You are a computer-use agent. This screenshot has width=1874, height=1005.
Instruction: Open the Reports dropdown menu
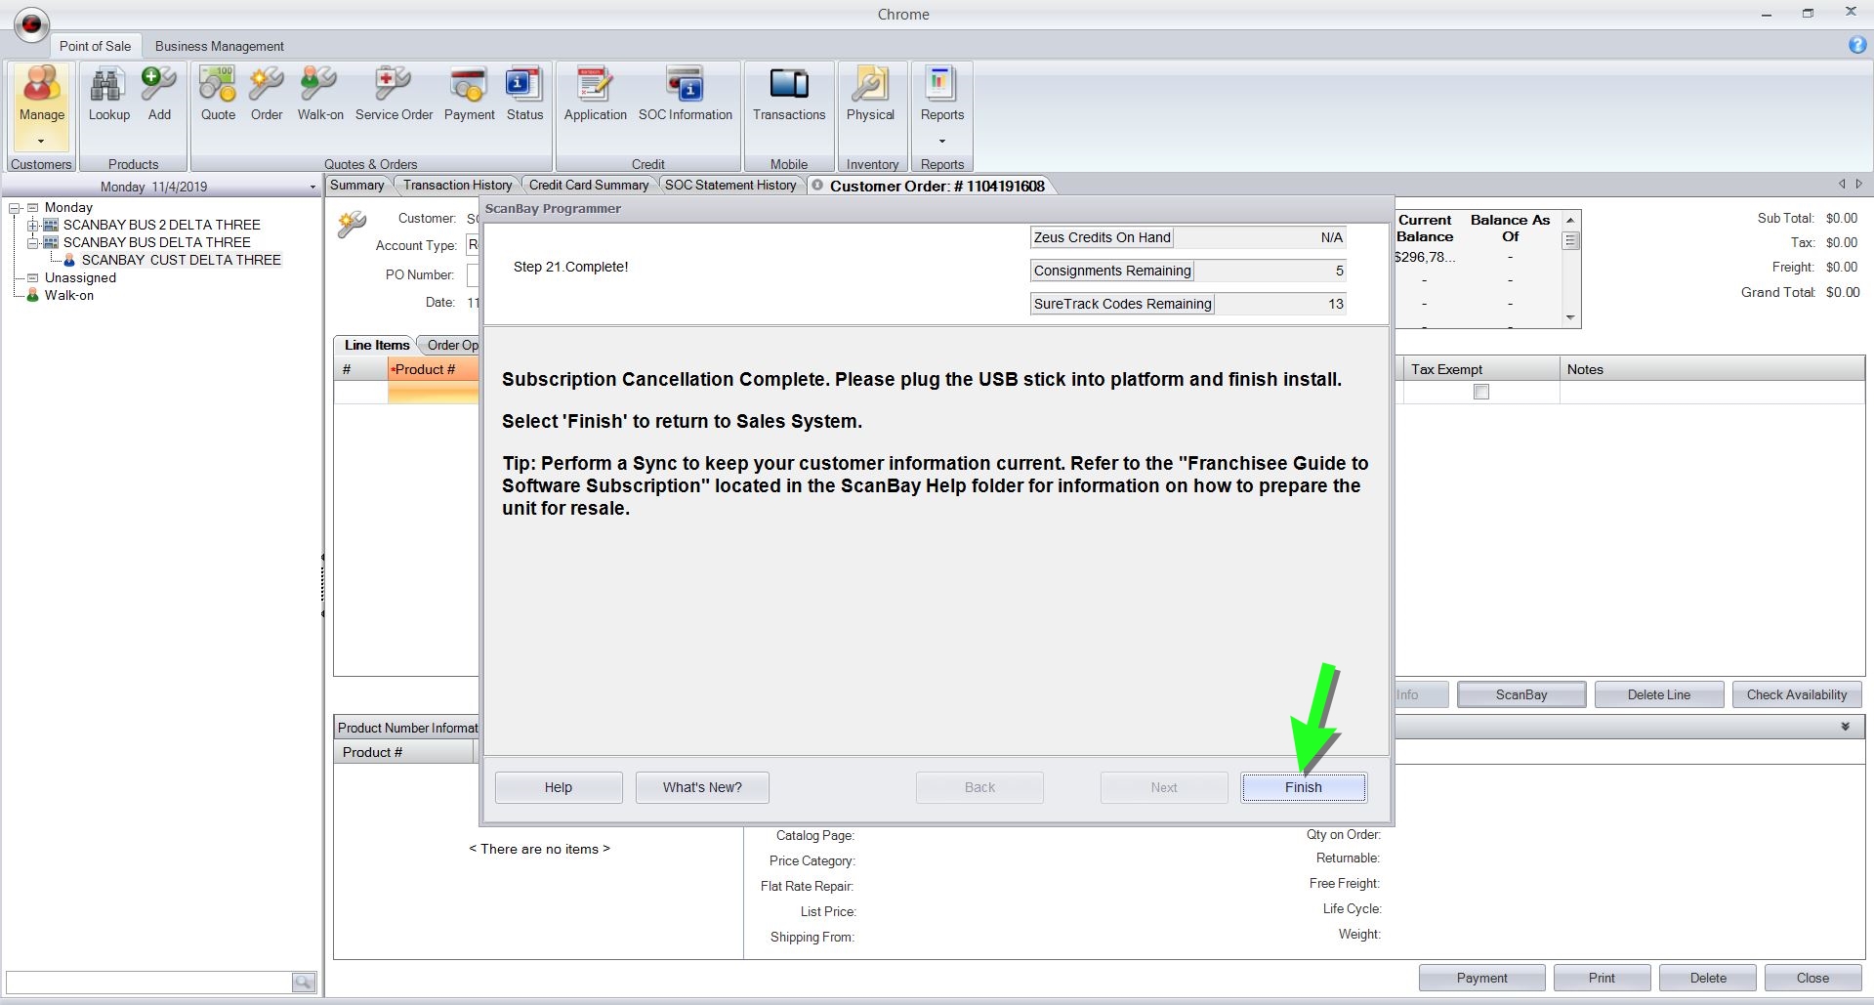point(941,140)
